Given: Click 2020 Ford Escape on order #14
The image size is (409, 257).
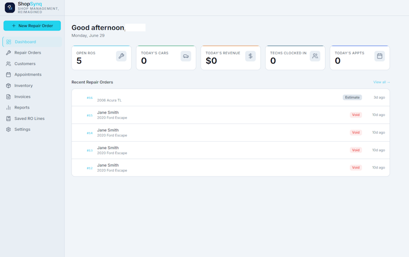Looking at the screenshot, I should click(x=112, y=135).
